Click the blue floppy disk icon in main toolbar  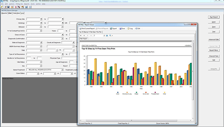click(8, 7)
